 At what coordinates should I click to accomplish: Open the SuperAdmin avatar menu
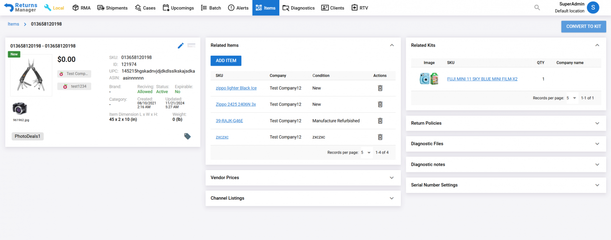(593, 7)
